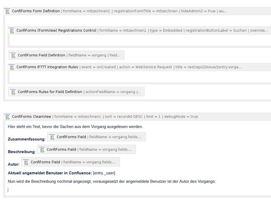Click the ConfiForms Field icon beside Zusammenfassung
The image size is (271, 200).
pyautogui.click(x=52, y=137)
